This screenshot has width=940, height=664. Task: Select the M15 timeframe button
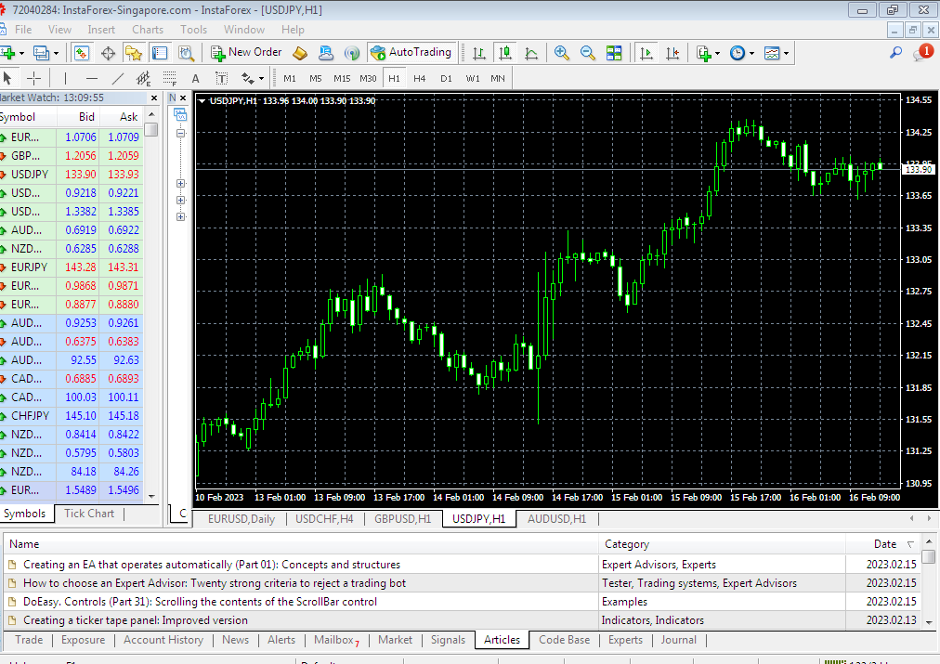(342, 79)
